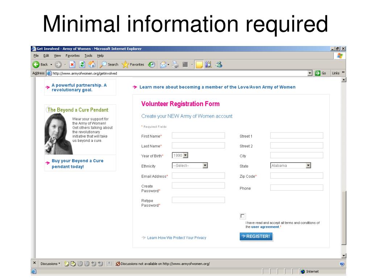The image size is (371, 278).
Task: Open the Back button history arrow
Action: 51,64
